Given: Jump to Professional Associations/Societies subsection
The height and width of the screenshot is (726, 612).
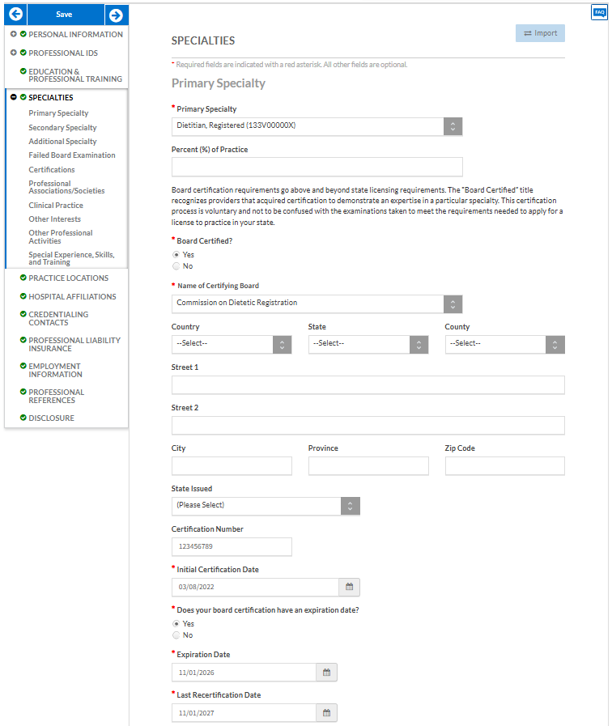Looking at the screenshot, I should [66, 187].
